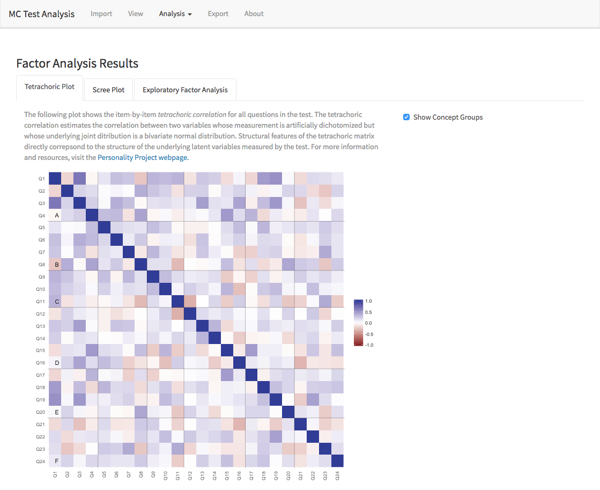Switch to the Scree Plot tab
The height and width of the screenshot is (490, 600).
(109, 90)
